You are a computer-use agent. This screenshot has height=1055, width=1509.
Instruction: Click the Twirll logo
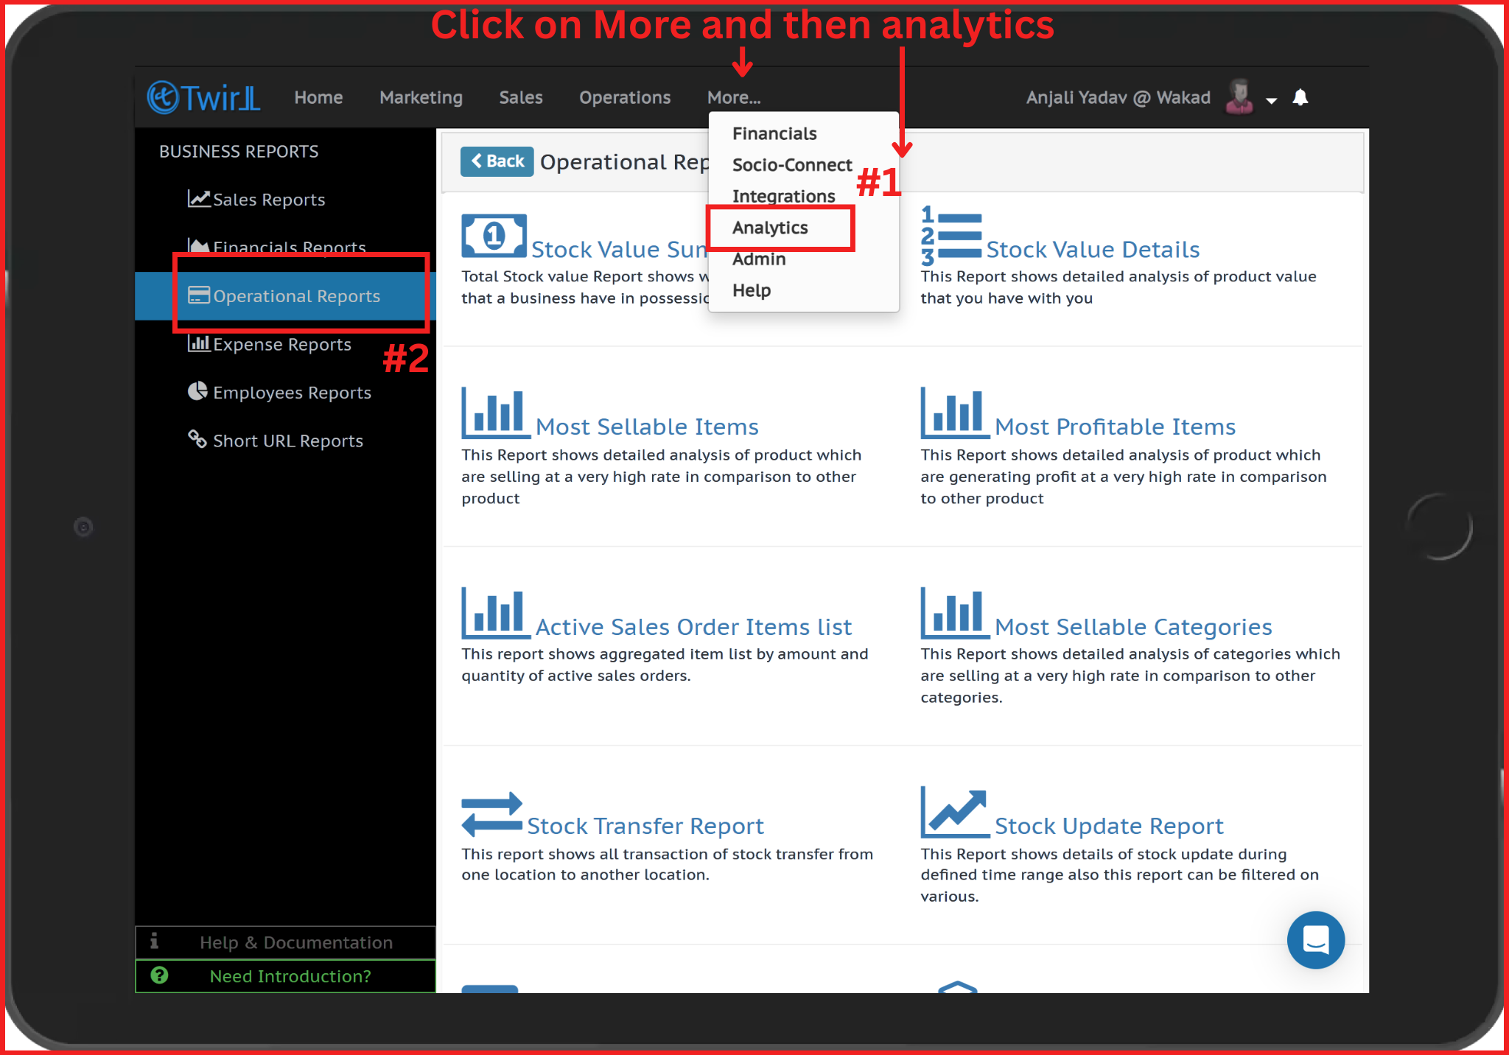click(204, 97)
